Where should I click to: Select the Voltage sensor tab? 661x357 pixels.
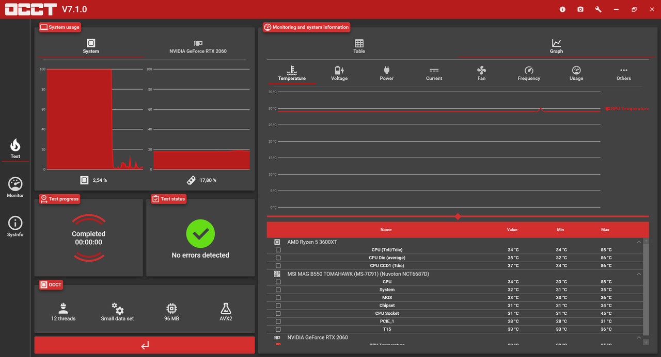(339, 73)
